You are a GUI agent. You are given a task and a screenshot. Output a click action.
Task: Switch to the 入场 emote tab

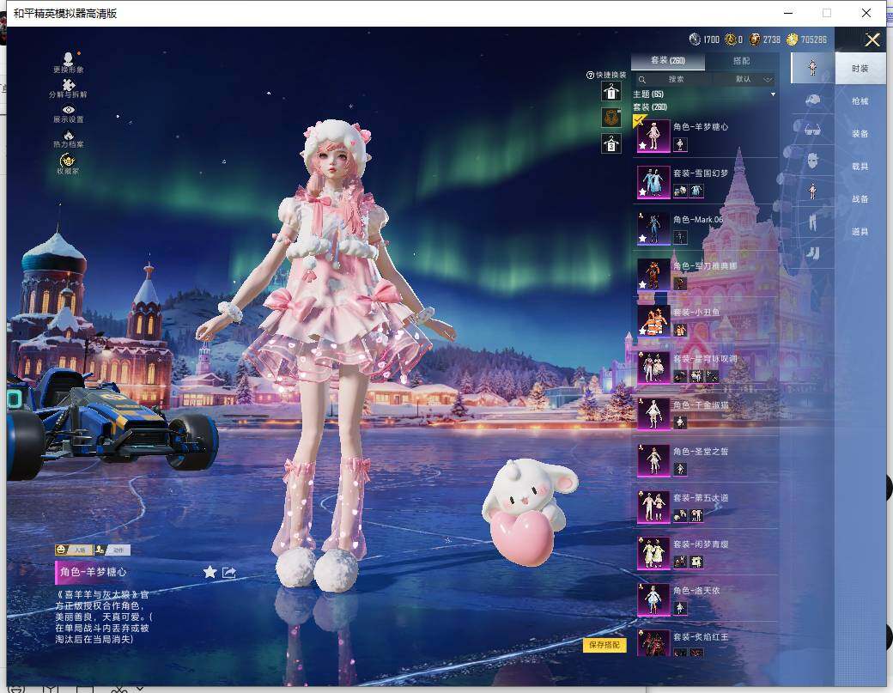[74, 550]
